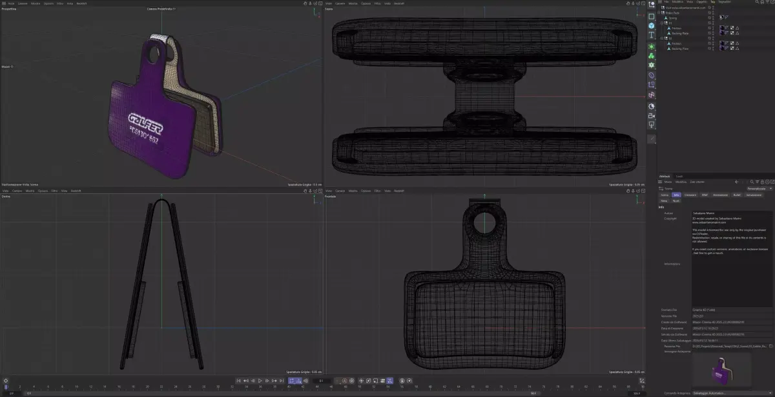The width and height of the screenshot is (775, 397).
Task: Collapse the 01 group in tree
Action: (x=662, y=23)
